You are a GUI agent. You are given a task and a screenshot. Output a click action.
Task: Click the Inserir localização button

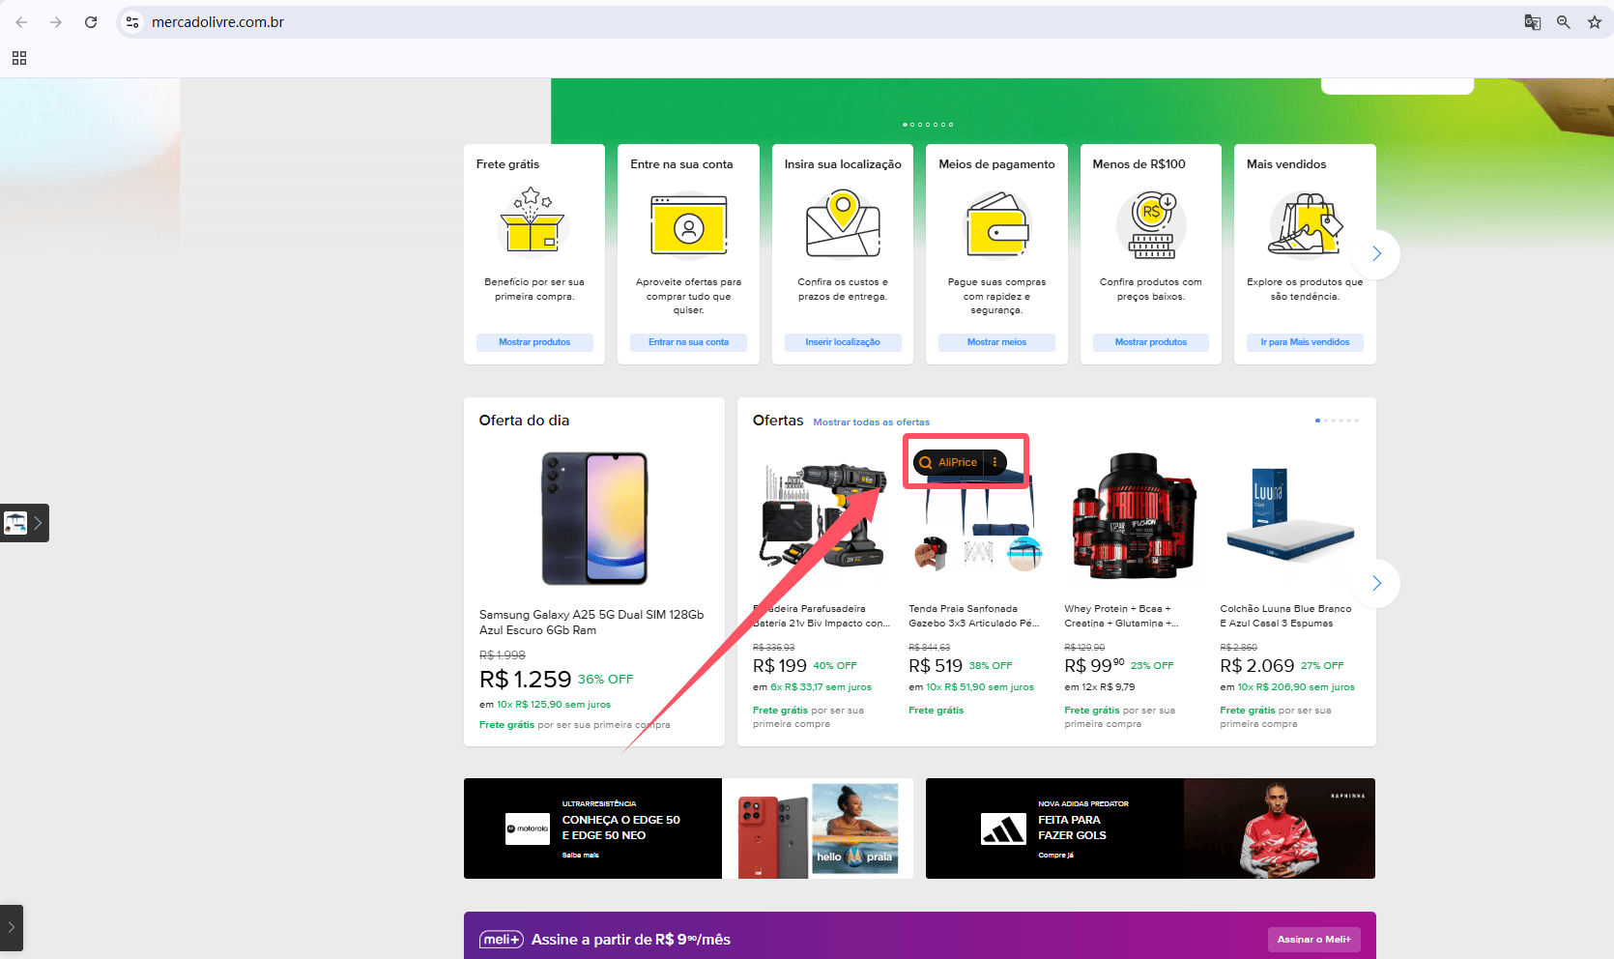point(843,342)
